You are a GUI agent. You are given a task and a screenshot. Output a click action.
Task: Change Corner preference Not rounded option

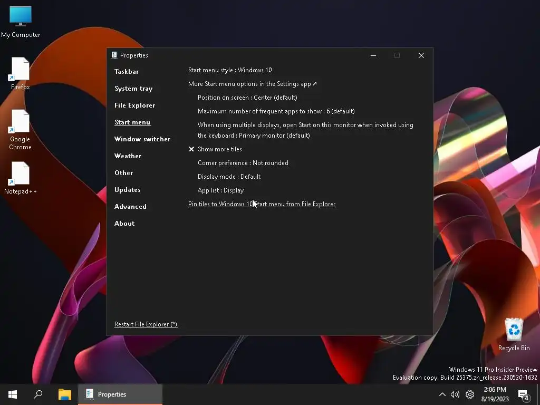click(x=243, y=163)
